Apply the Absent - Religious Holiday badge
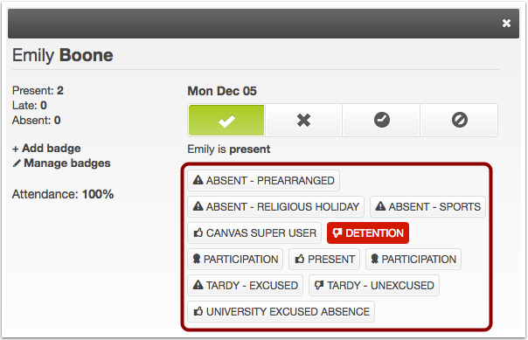528x340 pixels. point(275,206)
